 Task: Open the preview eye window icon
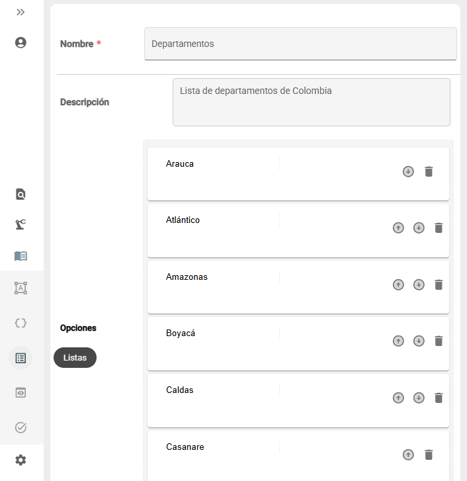(x=21, y=392)
